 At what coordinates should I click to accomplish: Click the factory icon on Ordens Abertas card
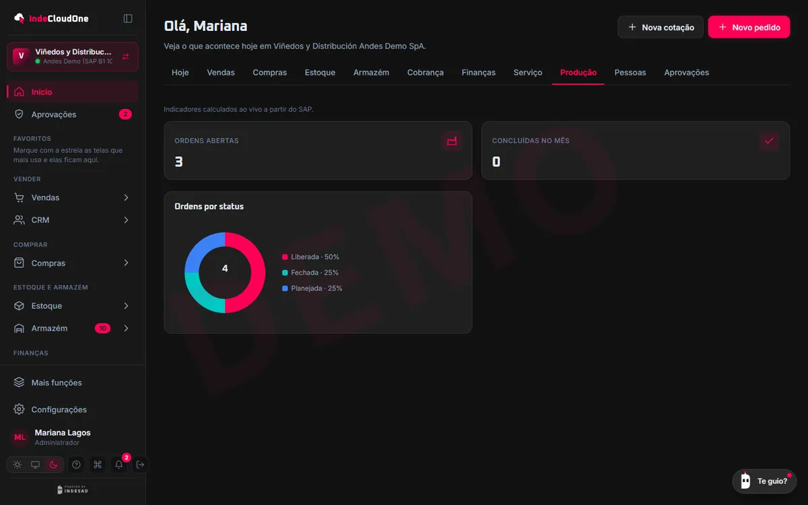pyautogui.click(x=452, y=141)
